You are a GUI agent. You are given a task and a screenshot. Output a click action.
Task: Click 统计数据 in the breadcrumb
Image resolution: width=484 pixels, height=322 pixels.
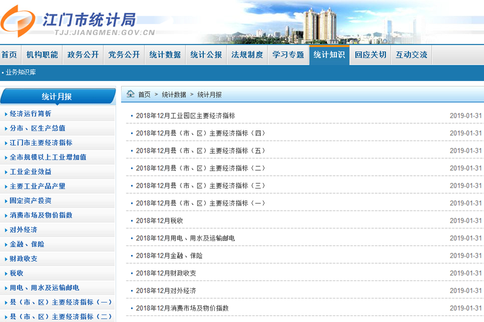point(174,95)
